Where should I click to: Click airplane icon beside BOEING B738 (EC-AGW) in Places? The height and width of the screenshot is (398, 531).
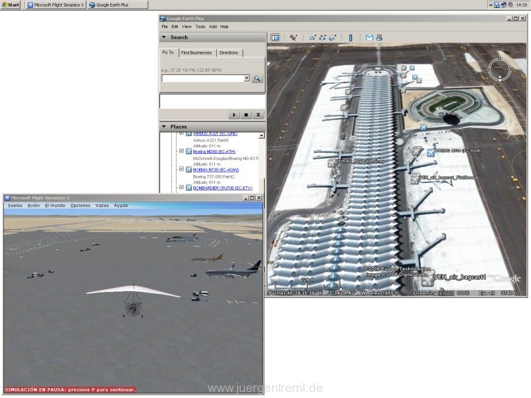pyautogui.click(x=189, y=169)
